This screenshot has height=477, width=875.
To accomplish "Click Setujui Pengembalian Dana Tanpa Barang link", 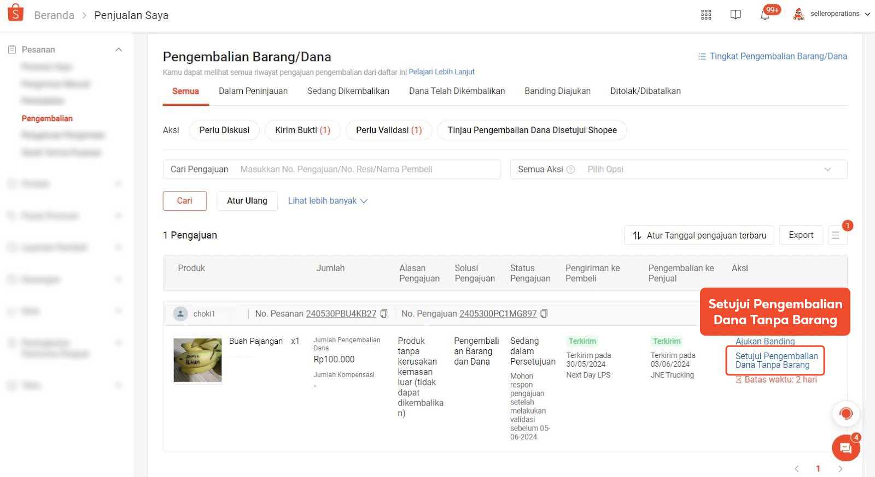I will point(776,360).
